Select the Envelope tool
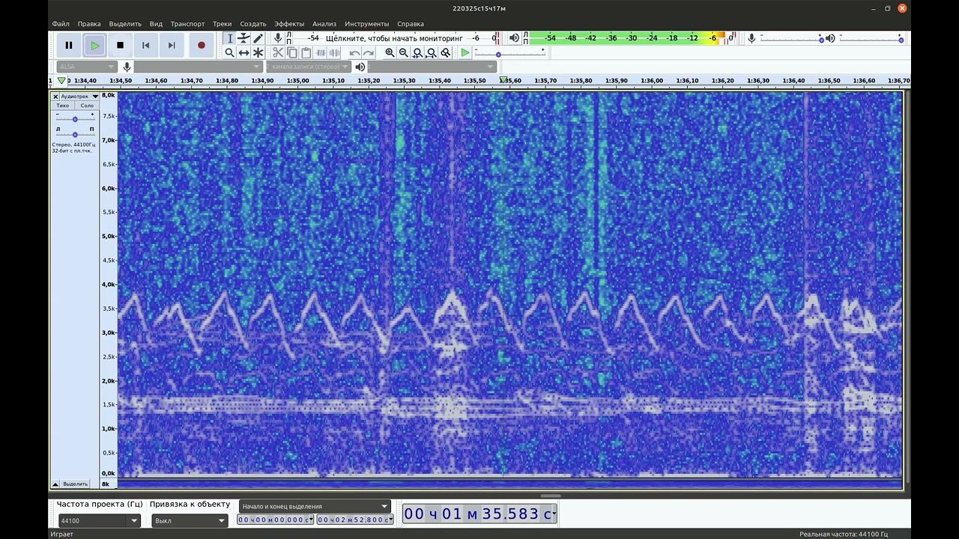The width and height of the screenshot is (959, 539). click(243, 38)
